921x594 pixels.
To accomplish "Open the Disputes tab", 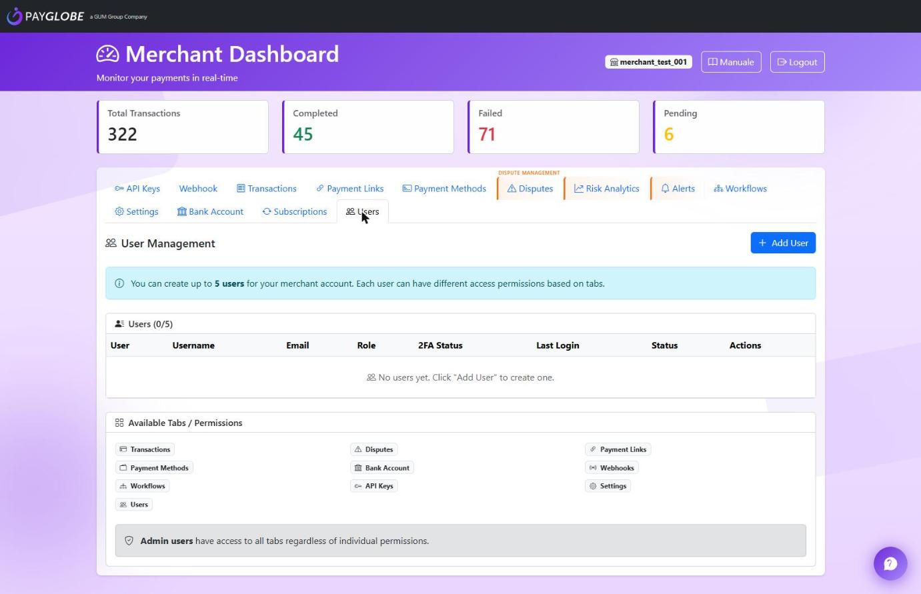I will [x=530, y=189].
